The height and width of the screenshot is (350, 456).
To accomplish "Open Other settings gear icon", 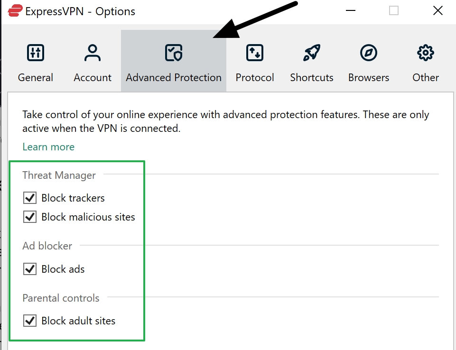I will [425, 53].
